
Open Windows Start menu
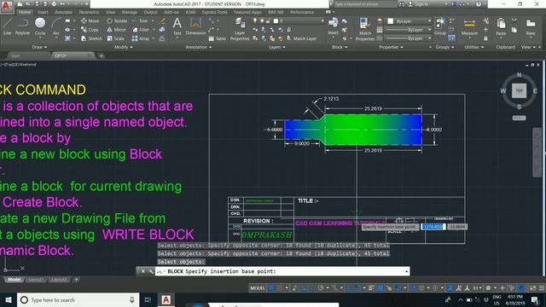[8, 299]
